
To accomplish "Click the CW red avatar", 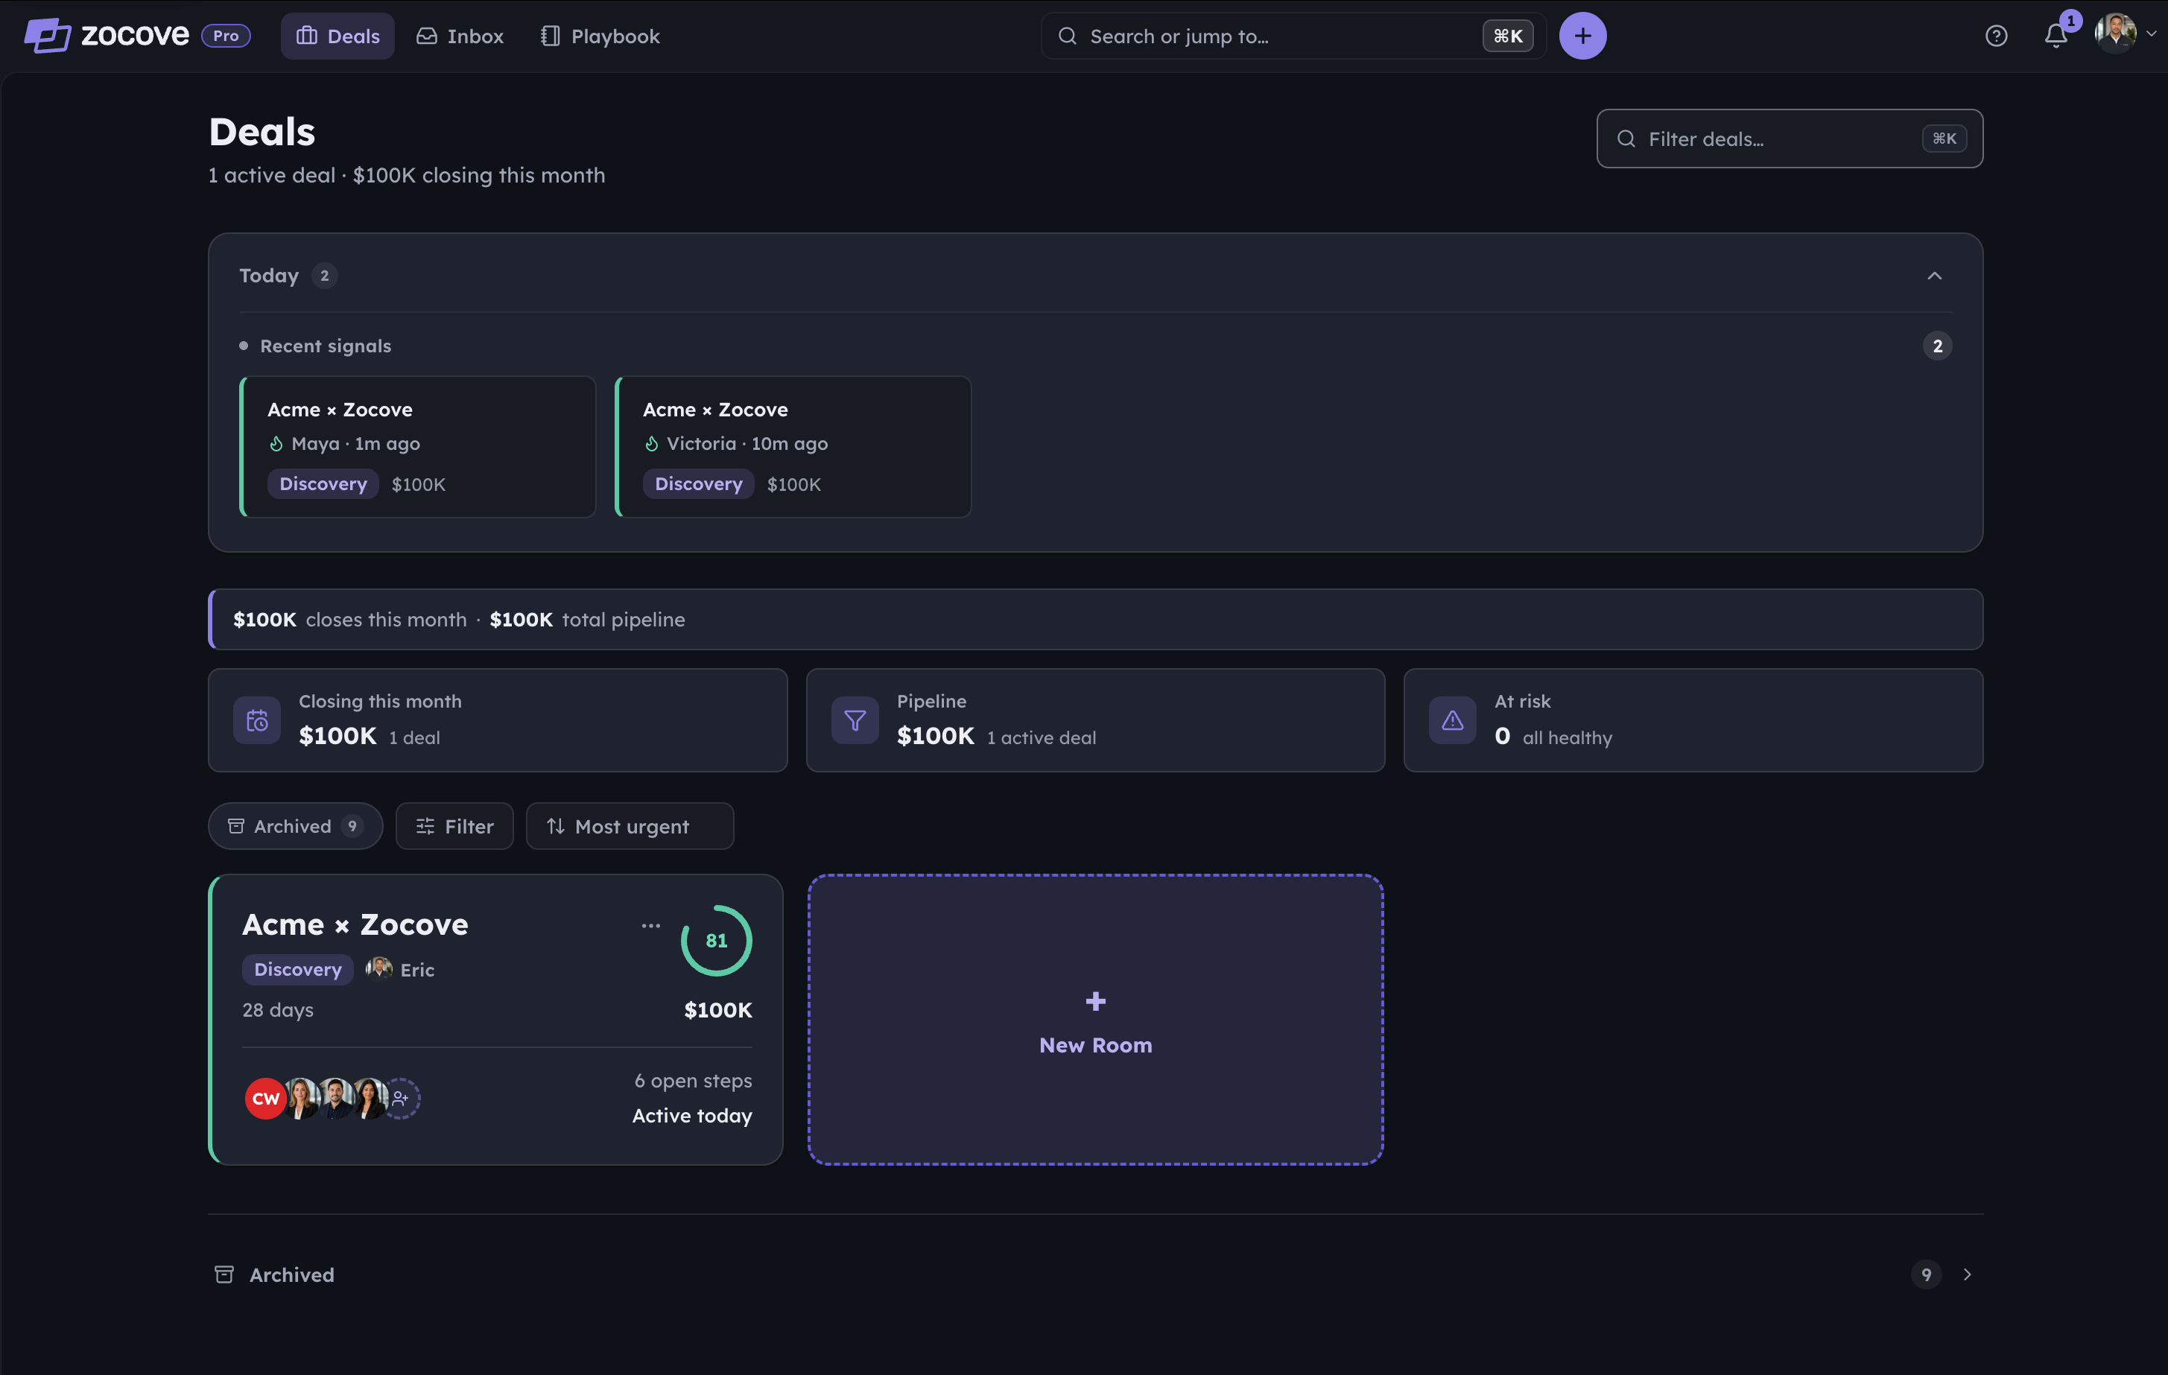I will (x=265, y=1098).
